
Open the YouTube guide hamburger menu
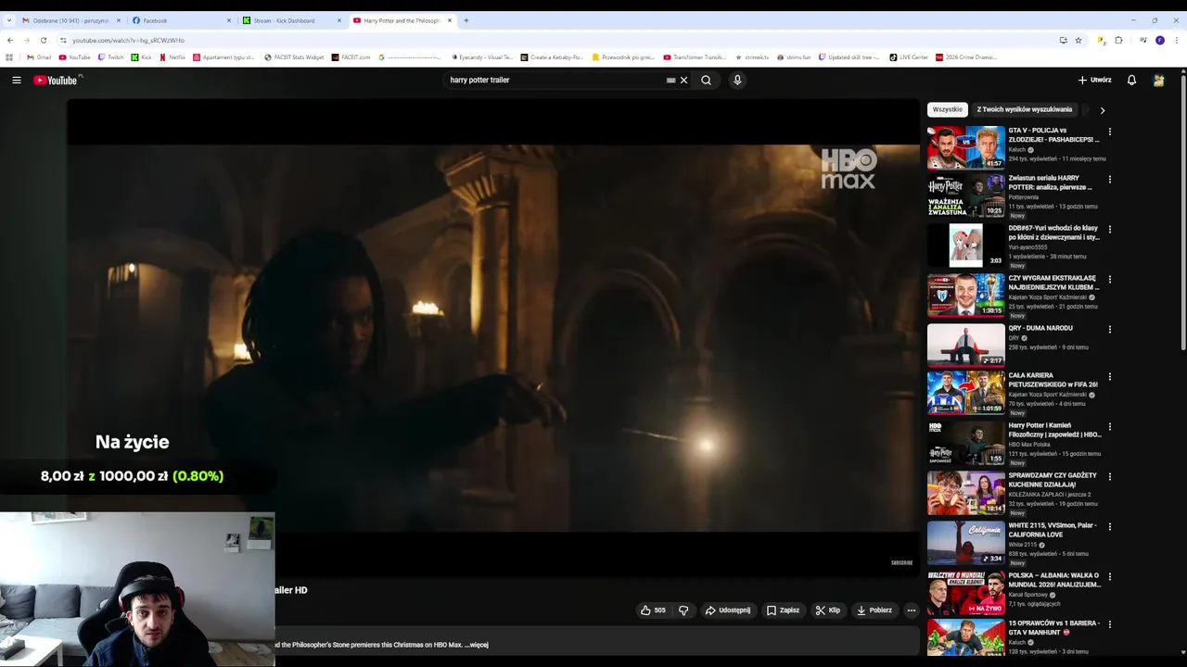point(17,81)
